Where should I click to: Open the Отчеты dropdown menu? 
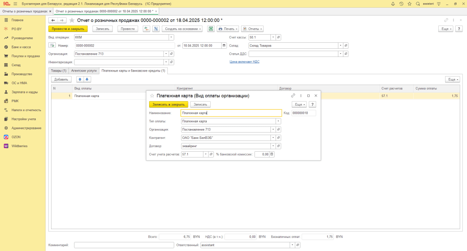tap(252, 29)
